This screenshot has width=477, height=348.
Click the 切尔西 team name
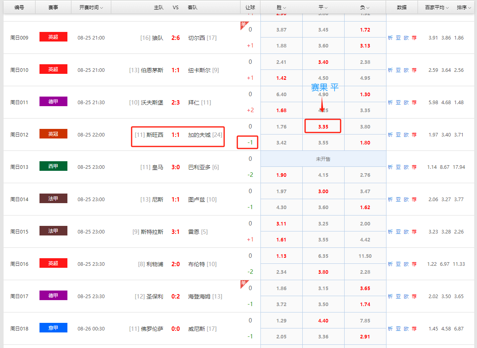click(x=196, y=38)
